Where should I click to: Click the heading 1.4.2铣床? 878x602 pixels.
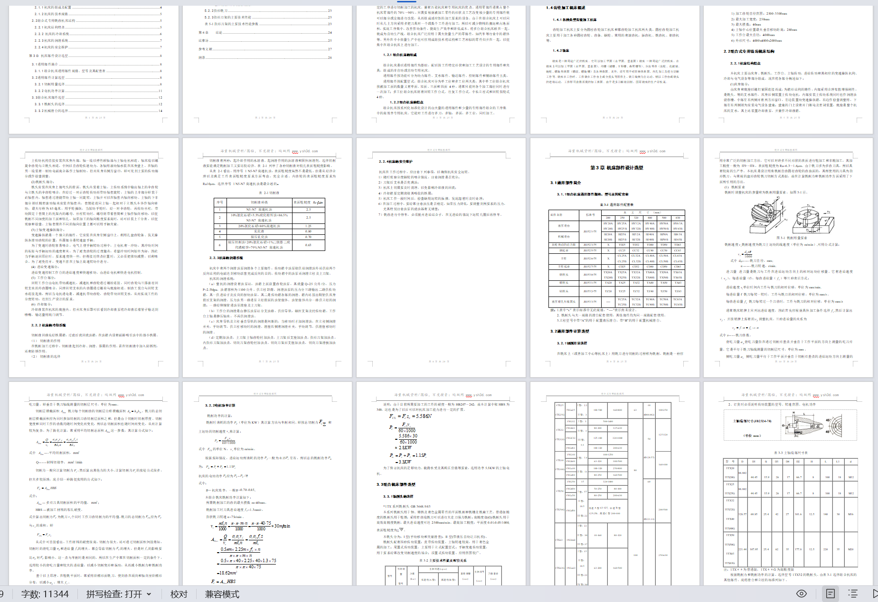click(x=561, y=50)
